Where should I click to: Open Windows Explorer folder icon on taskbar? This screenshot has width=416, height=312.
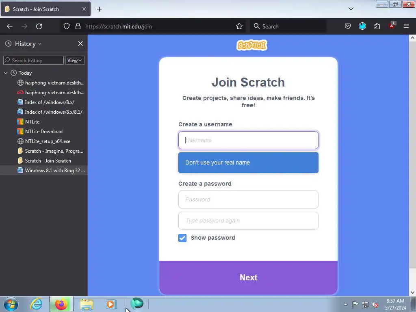point(87,305)
